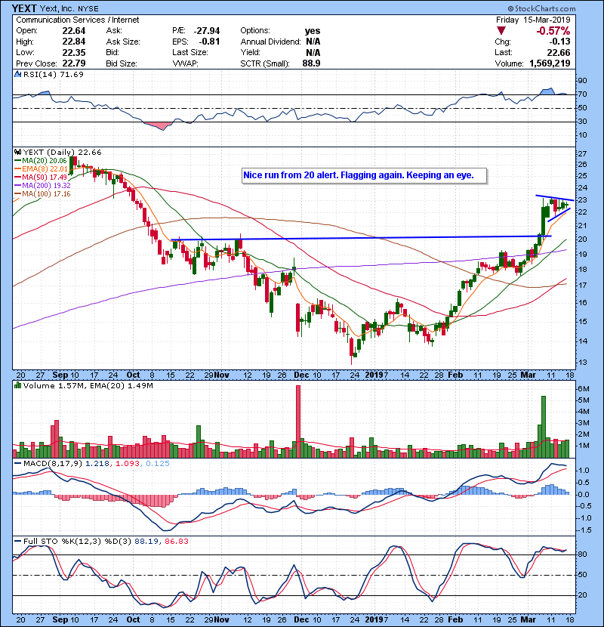Viewport: 604px width, 627px height.
Task: Click the RSI(14) line icon
Action: (x=18, y=75)
